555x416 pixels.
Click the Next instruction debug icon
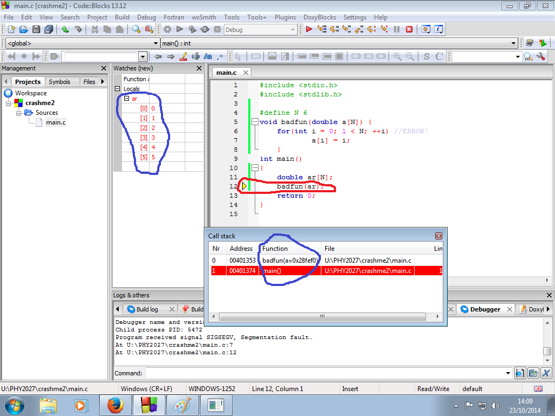372,29
